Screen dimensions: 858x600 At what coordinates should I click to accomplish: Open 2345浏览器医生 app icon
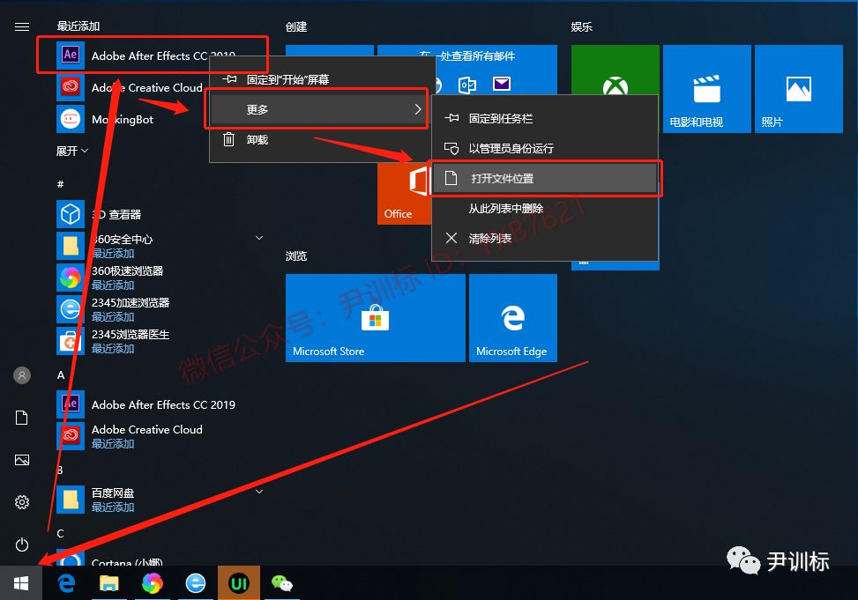click(x=71, y=341)
